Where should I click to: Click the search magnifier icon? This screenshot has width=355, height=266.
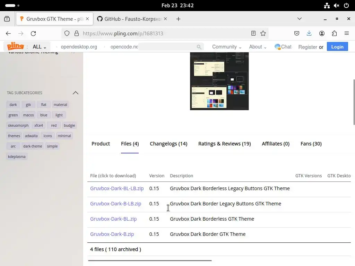[199, 47]
